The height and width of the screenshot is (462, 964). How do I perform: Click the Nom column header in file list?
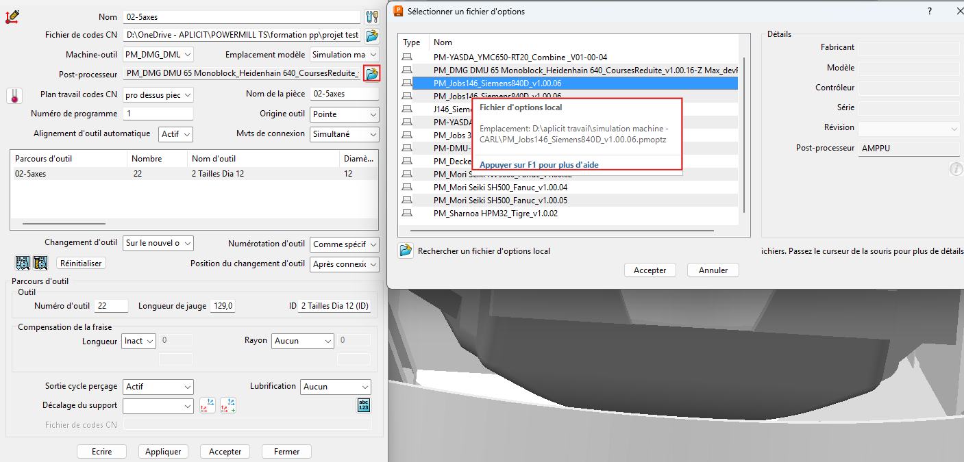pos(443,42)
